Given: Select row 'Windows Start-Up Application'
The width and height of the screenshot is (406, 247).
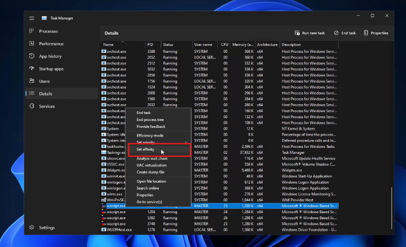Looking at the screenshot, I should tap(219, 176).
